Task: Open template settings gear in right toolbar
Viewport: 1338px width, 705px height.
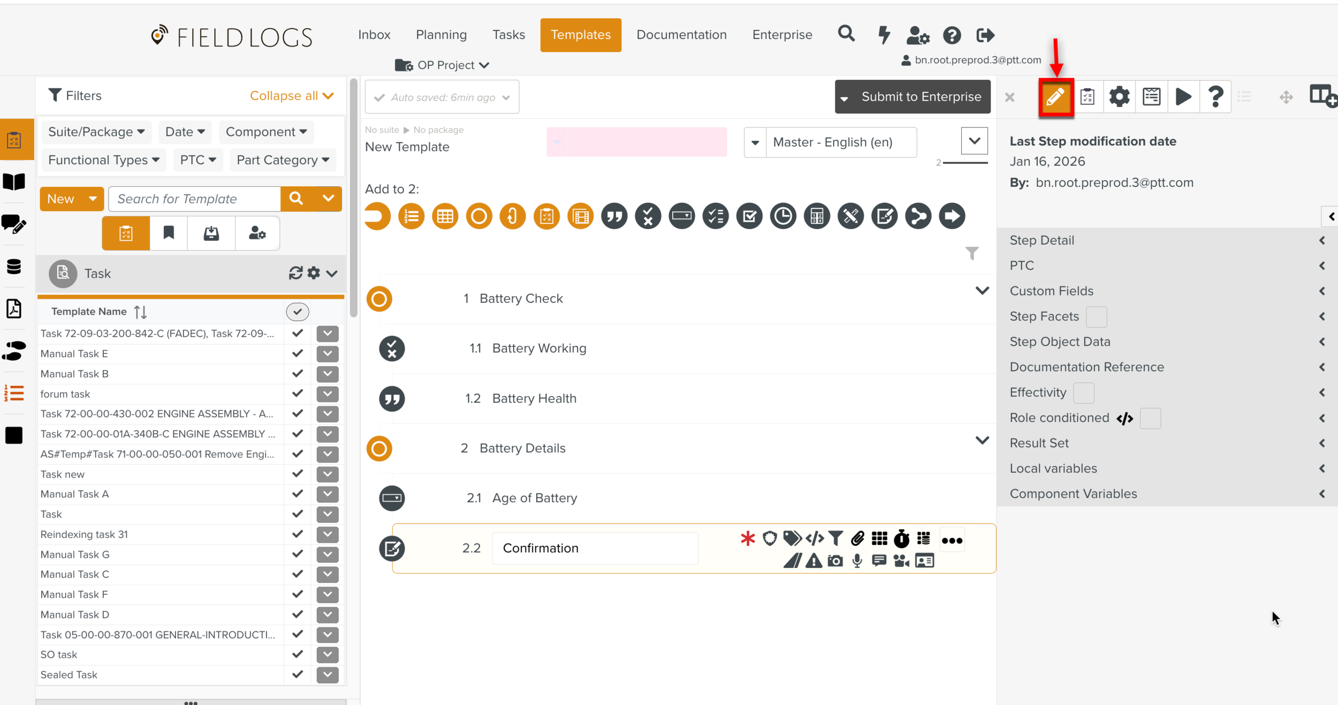Action: point(1119,97)
